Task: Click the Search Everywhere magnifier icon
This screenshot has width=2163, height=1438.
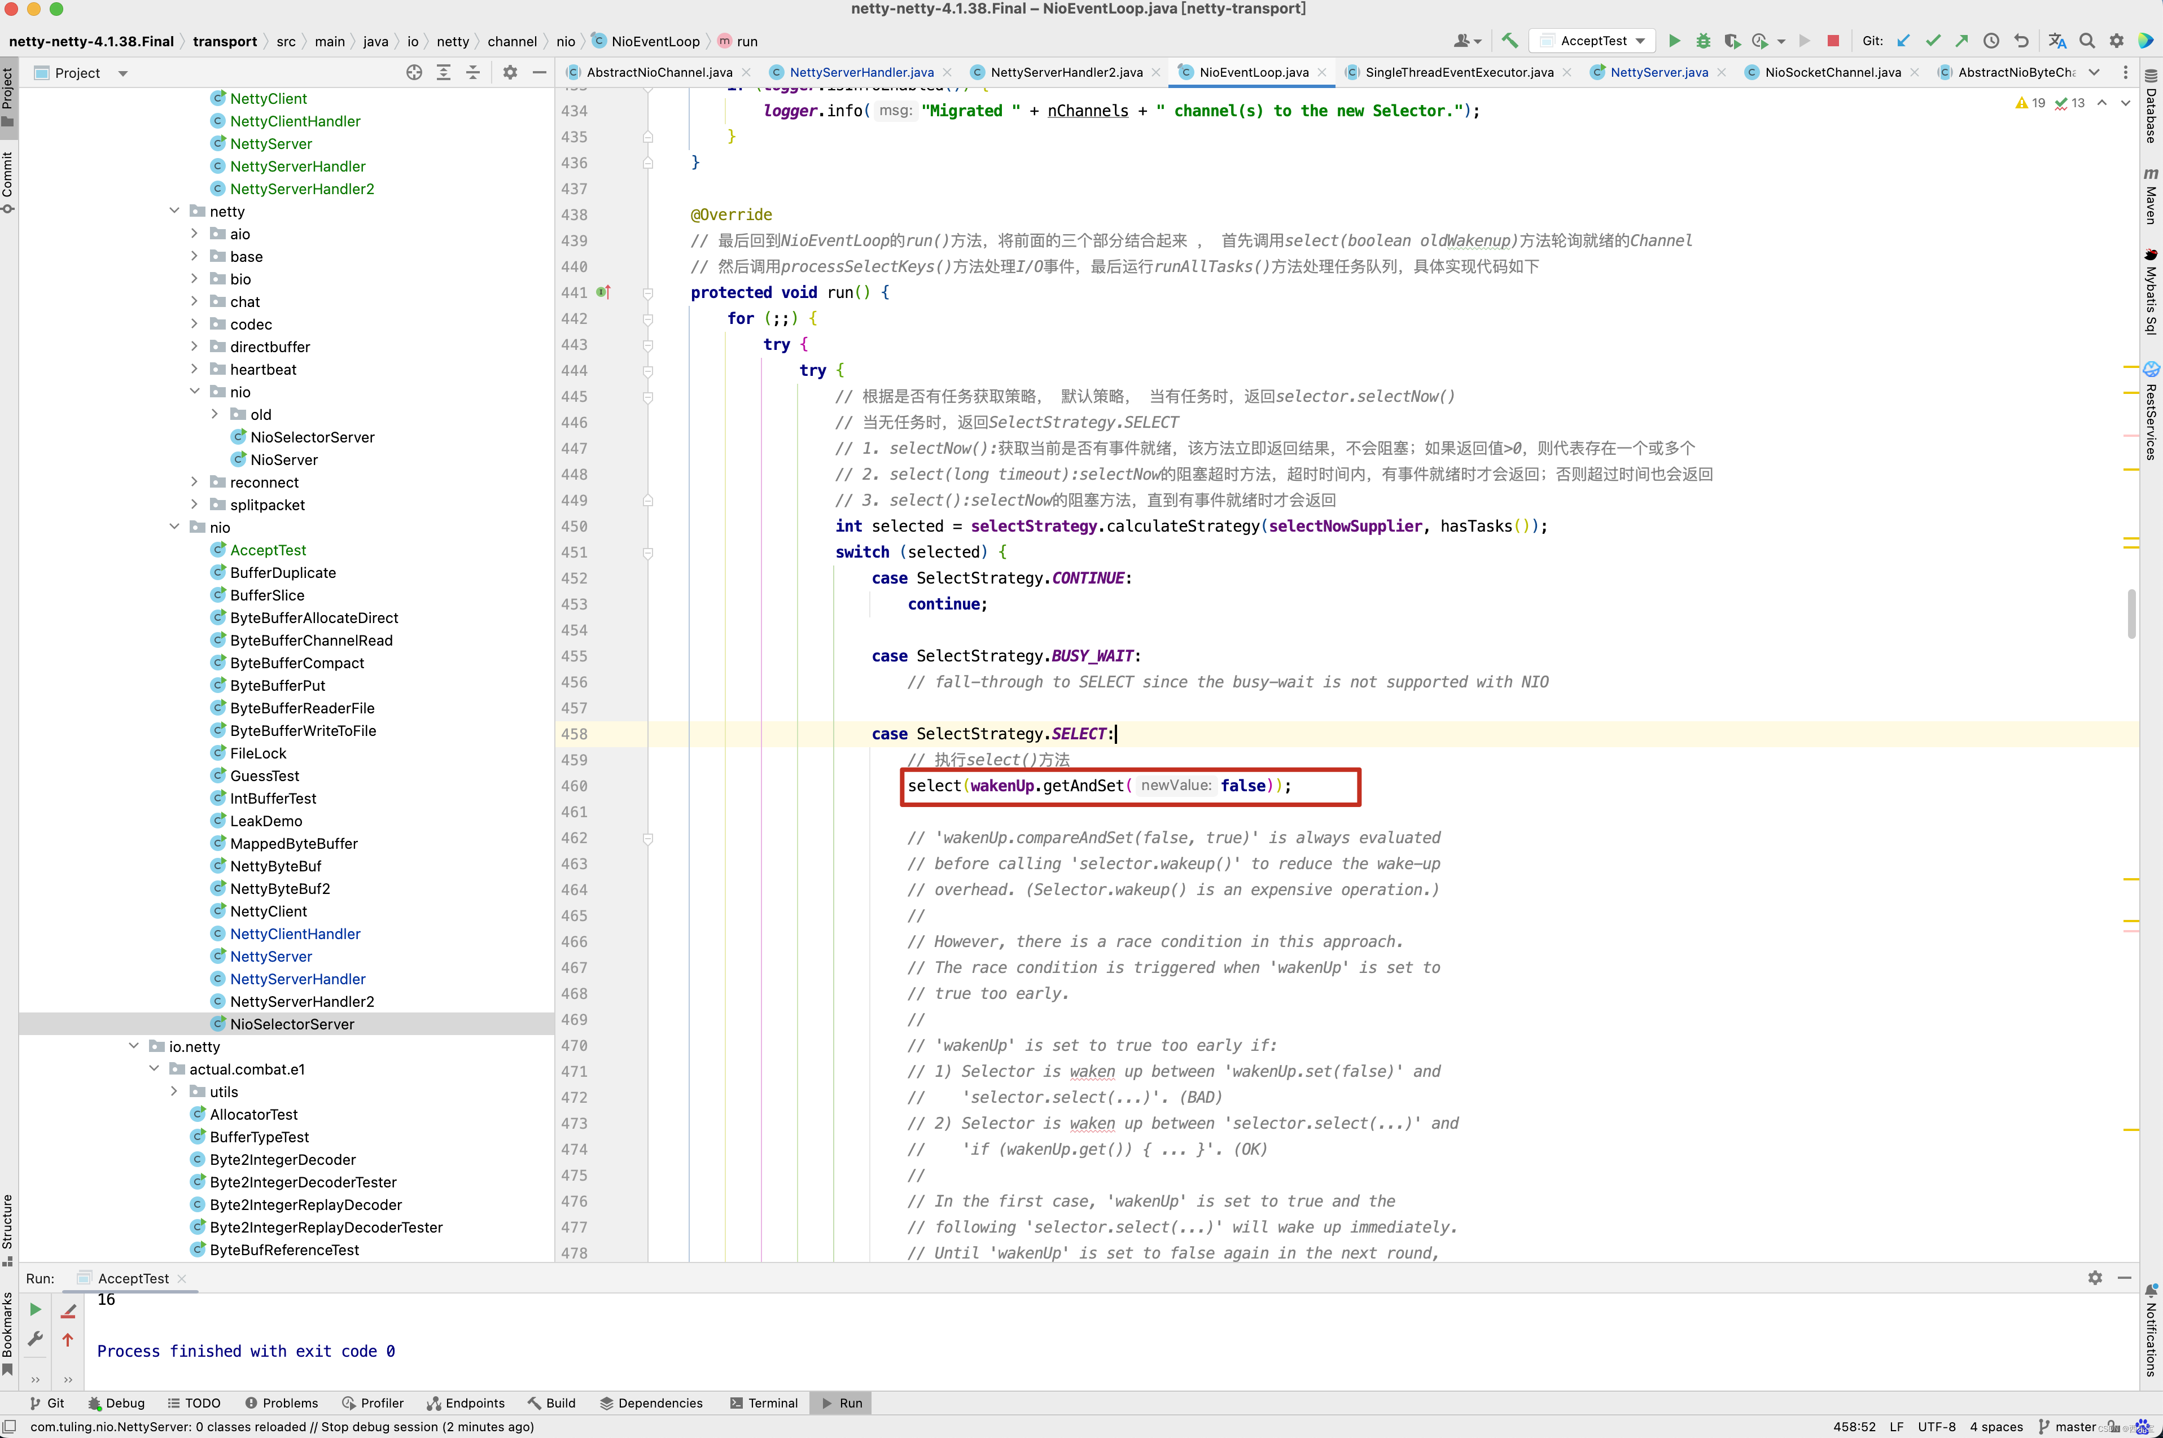Action: (x=2087, y=41)
